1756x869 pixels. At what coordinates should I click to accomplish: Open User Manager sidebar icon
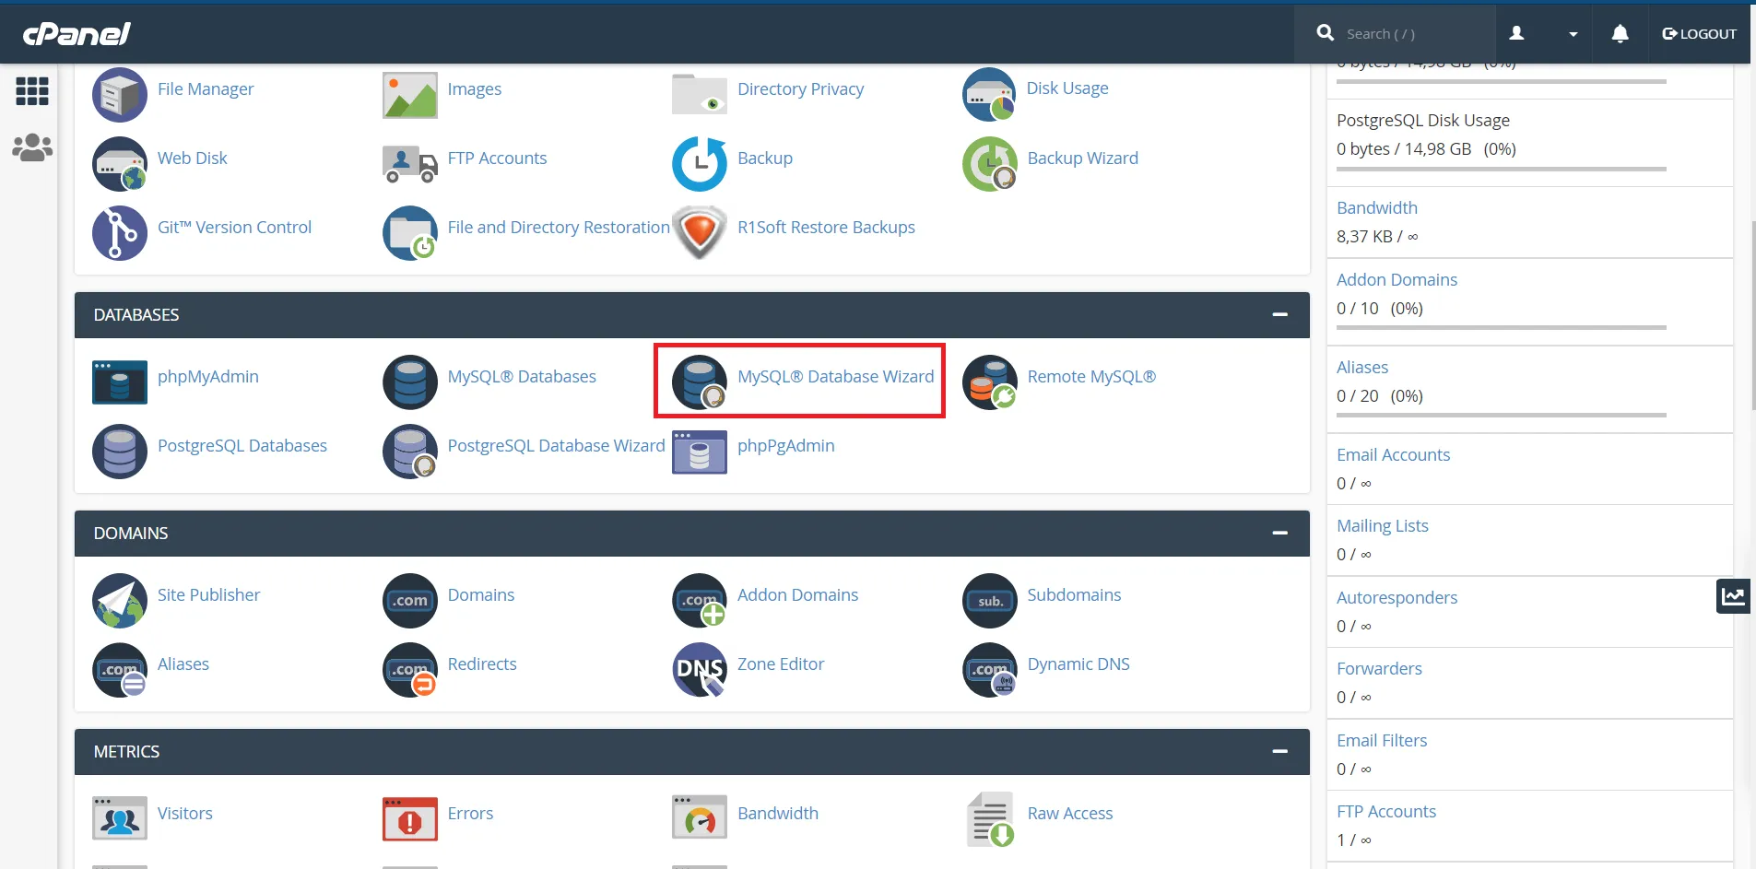pyautogui.click(x=32, y=147)
